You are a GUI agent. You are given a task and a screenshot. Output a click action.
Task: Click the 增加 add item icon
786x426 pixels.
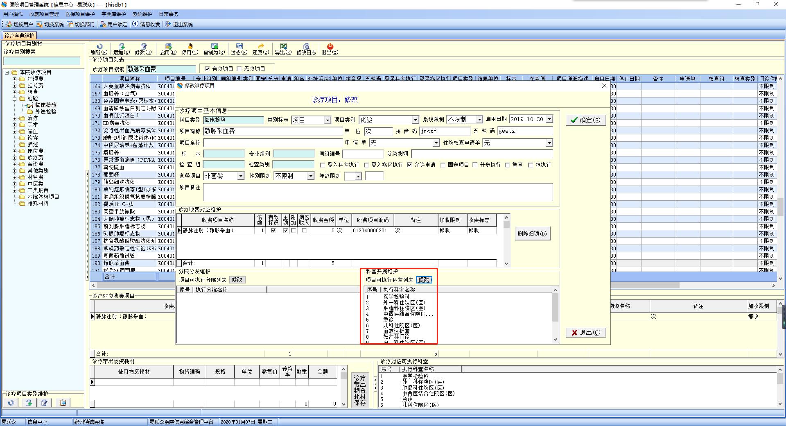pos(121,47)
